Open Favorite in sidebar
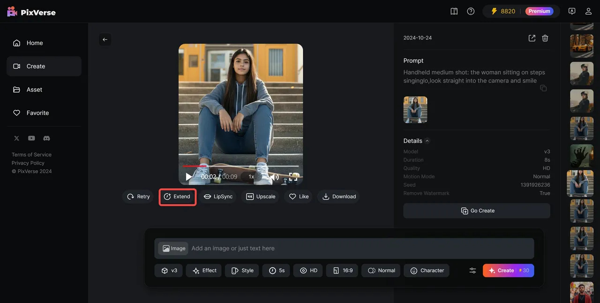The height and width of the screenshot is (303, 600). click(44, 113)
